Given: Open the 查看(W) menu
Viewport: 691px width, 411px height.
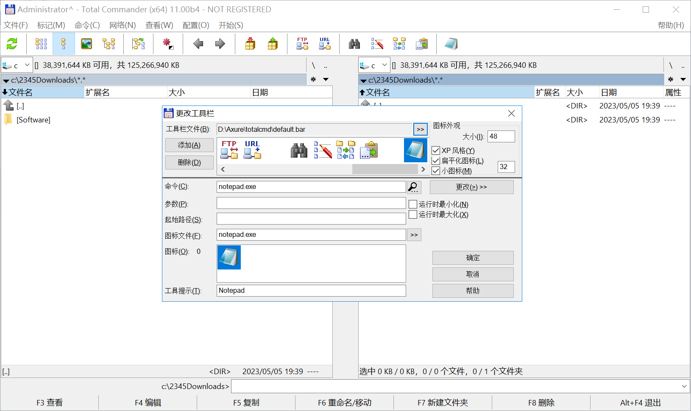Looking at the screenshot, I should tap(159, 25).
